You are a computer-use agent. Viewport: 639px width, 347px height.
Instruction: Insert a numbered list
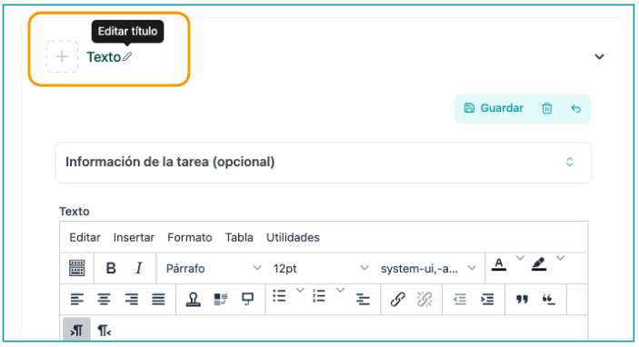click(319, 296)
